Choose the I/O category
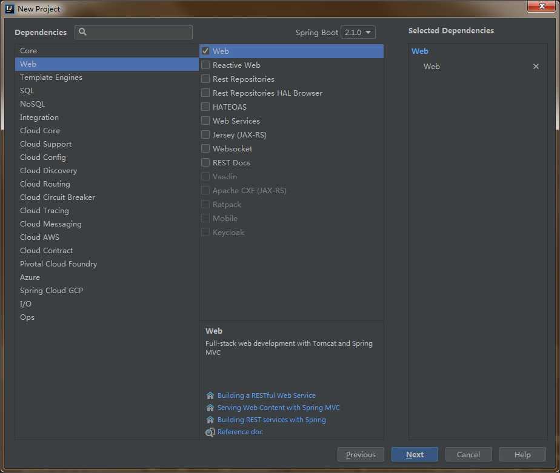Viewport: 560px width, 473px height. tap(107, 304)
